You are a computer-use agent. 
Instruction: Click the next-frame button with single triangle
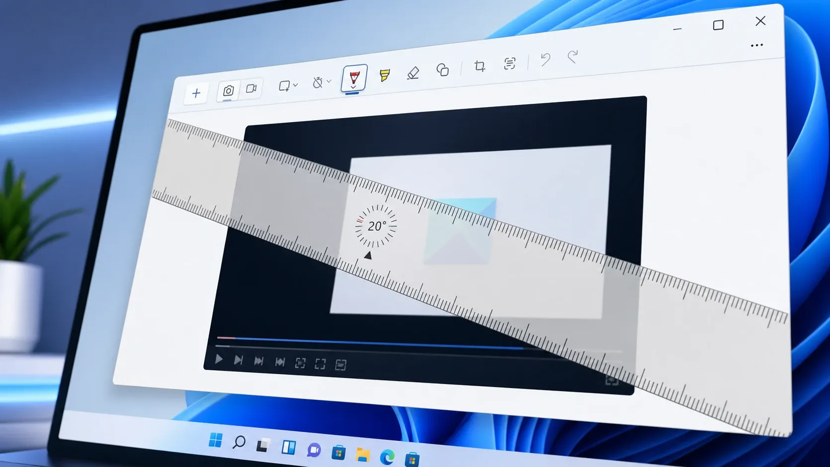(x=238, y=360)
